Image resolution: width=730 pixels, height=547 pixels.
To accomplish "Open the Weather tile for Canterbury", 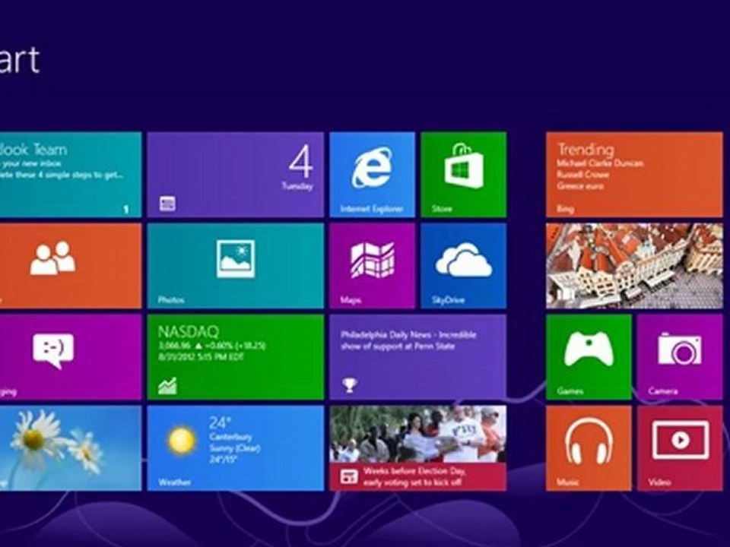I will [235, 448].
